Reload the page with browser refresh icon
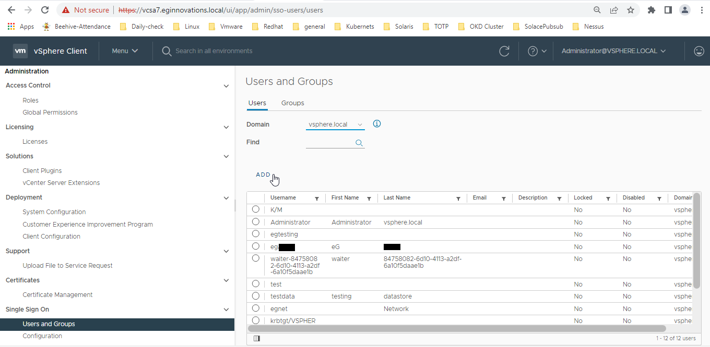The width and height of the screenshot is (710, 347). click(x=45, y=10)
